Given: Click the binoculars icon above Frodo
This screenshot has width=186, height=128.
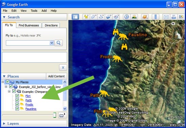Looking at the screenshot, I should 124,47.
